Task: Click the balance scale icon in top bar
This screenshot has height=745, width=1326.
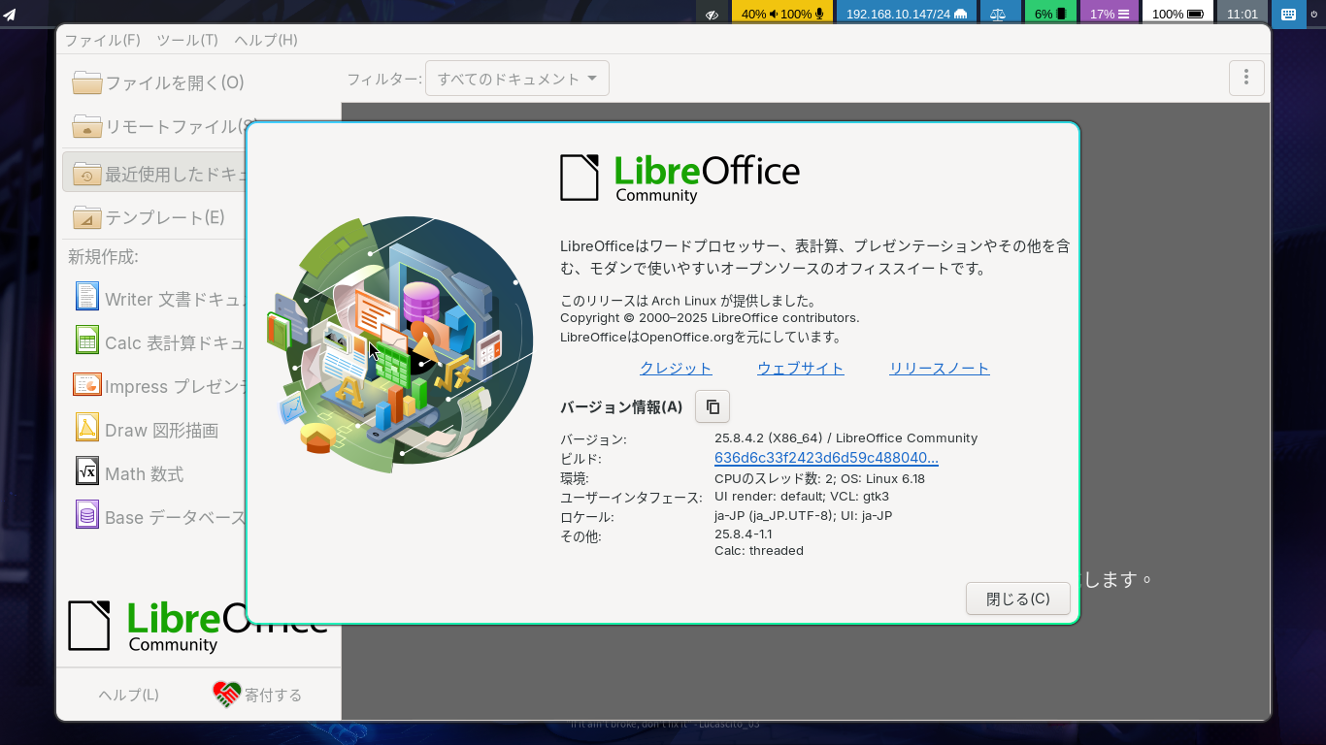Action: [1000, 14]
